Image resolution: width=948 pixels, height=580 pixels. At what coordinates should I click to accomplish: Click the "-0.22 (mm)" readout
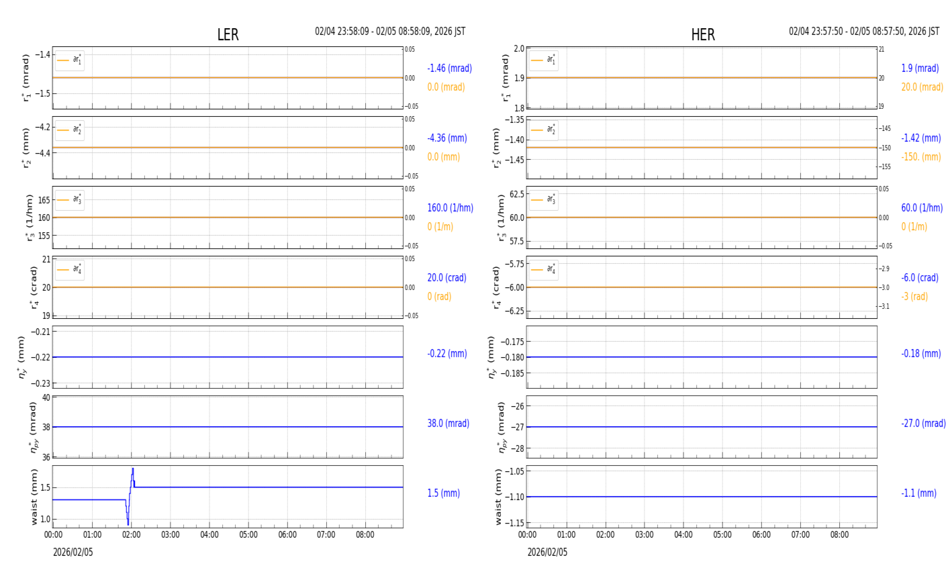[447, 354]
